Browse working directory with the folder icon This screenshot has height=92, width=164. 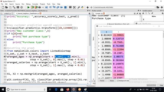158,7
